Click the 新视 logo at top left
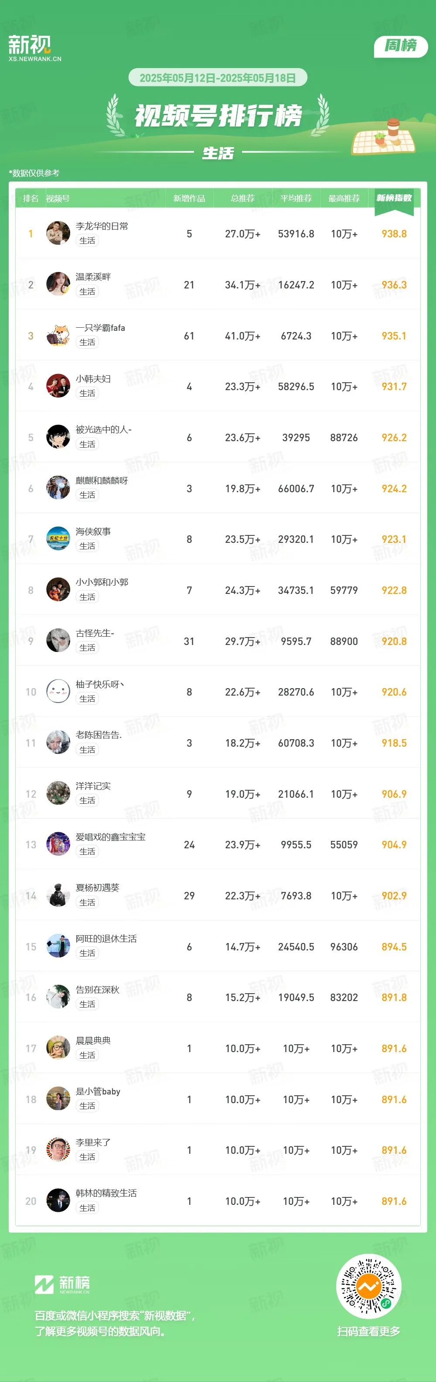436x1382 pixels. [34, 48]
